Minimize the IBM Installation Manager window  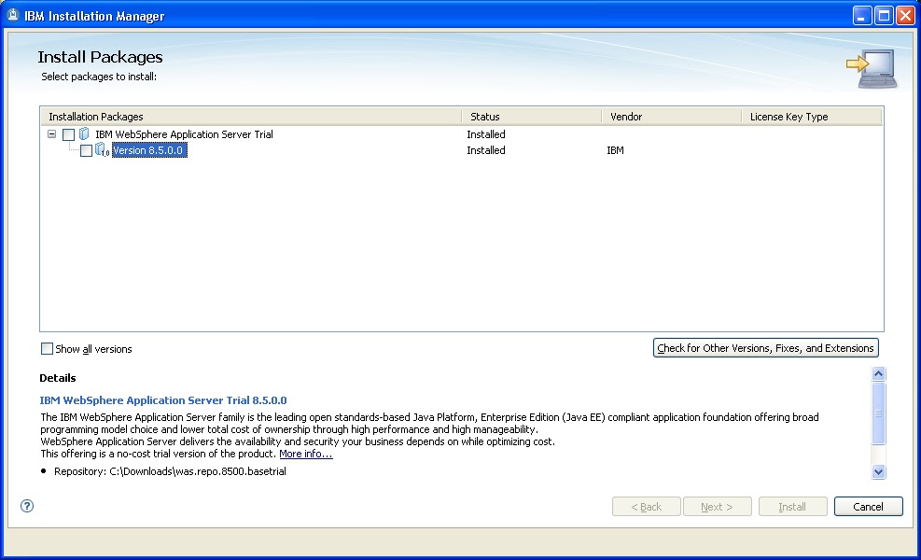[x=861, y=15]
